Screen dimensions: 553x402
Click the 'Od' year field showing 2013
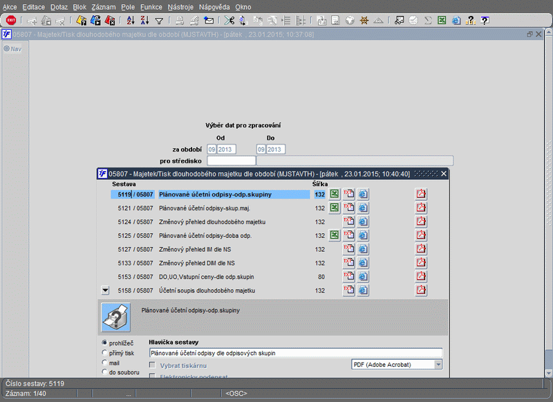(x=227, y=149)
